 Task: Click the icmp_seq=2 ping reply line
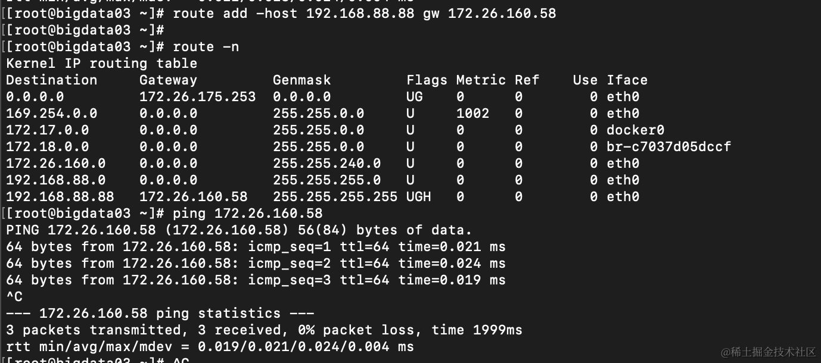click(x=256, y=263)
